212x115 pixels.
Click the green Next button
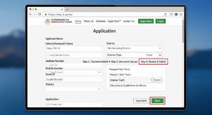tap(157, 101)
